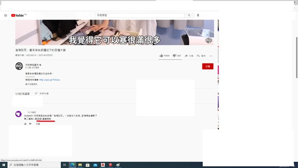Click the magnifier search button

point(189,15)
